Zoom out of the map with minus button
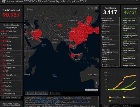The height and width of the screenshot is (107, 140). click(97, 86)
